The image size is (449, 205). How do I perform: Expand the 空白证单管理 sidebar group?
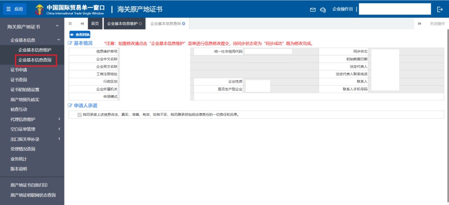(32, 129)
